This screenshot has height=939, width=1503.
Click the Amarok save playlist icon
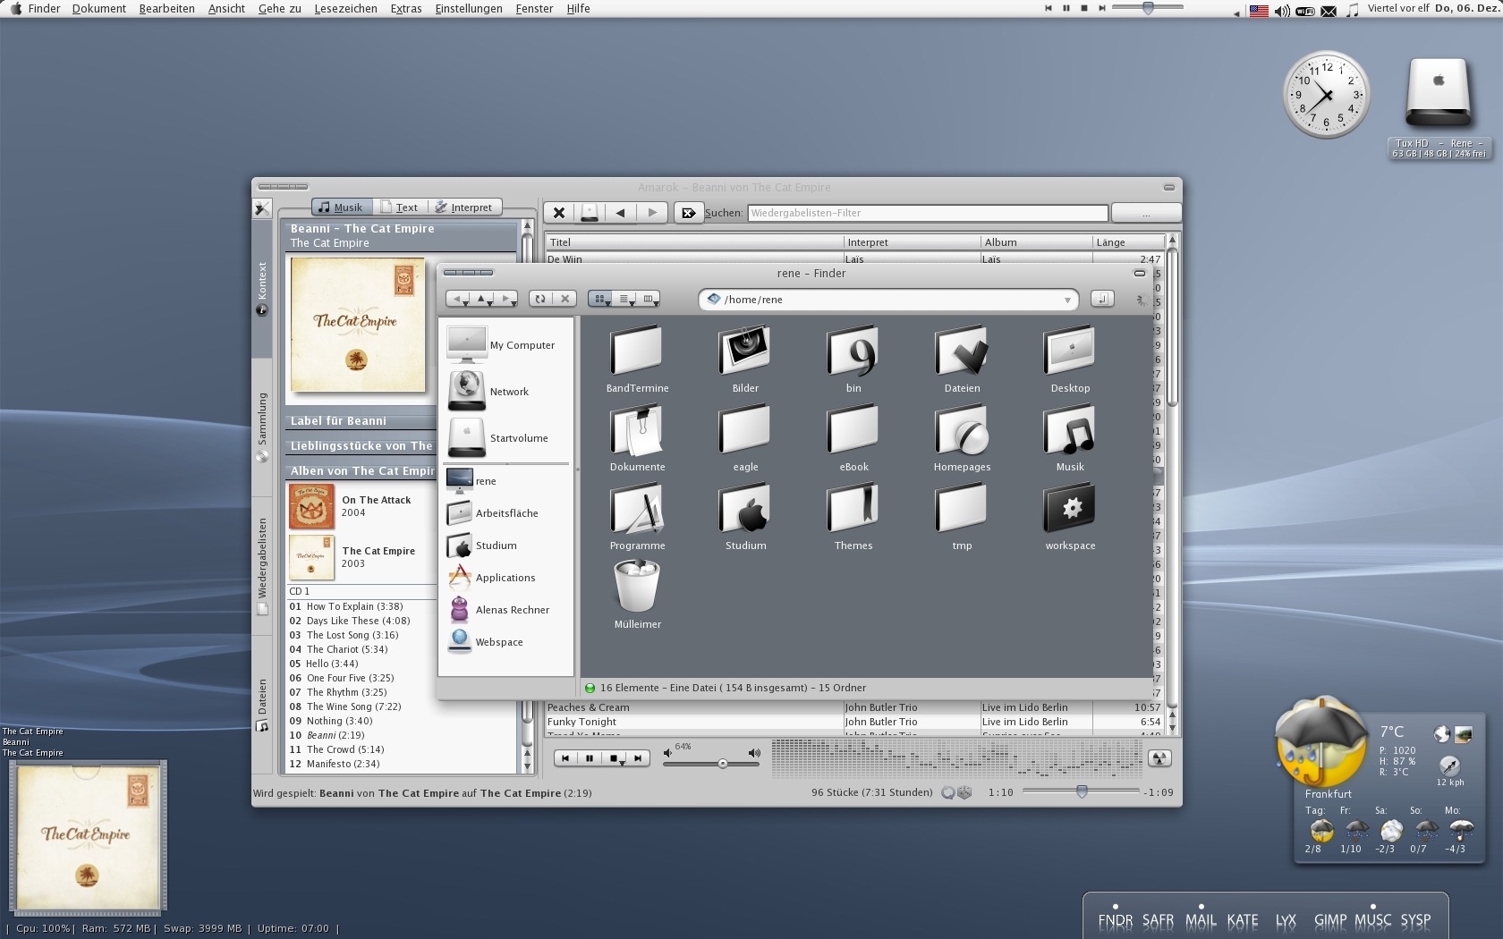click(x=590, y=213)
